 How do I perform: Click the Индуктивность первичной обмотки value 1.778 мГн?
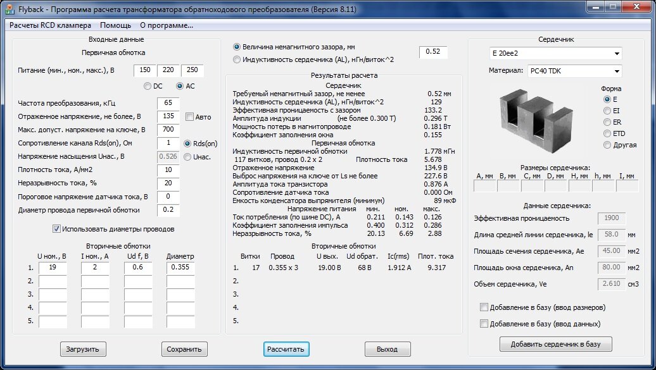tap(439, 151)
